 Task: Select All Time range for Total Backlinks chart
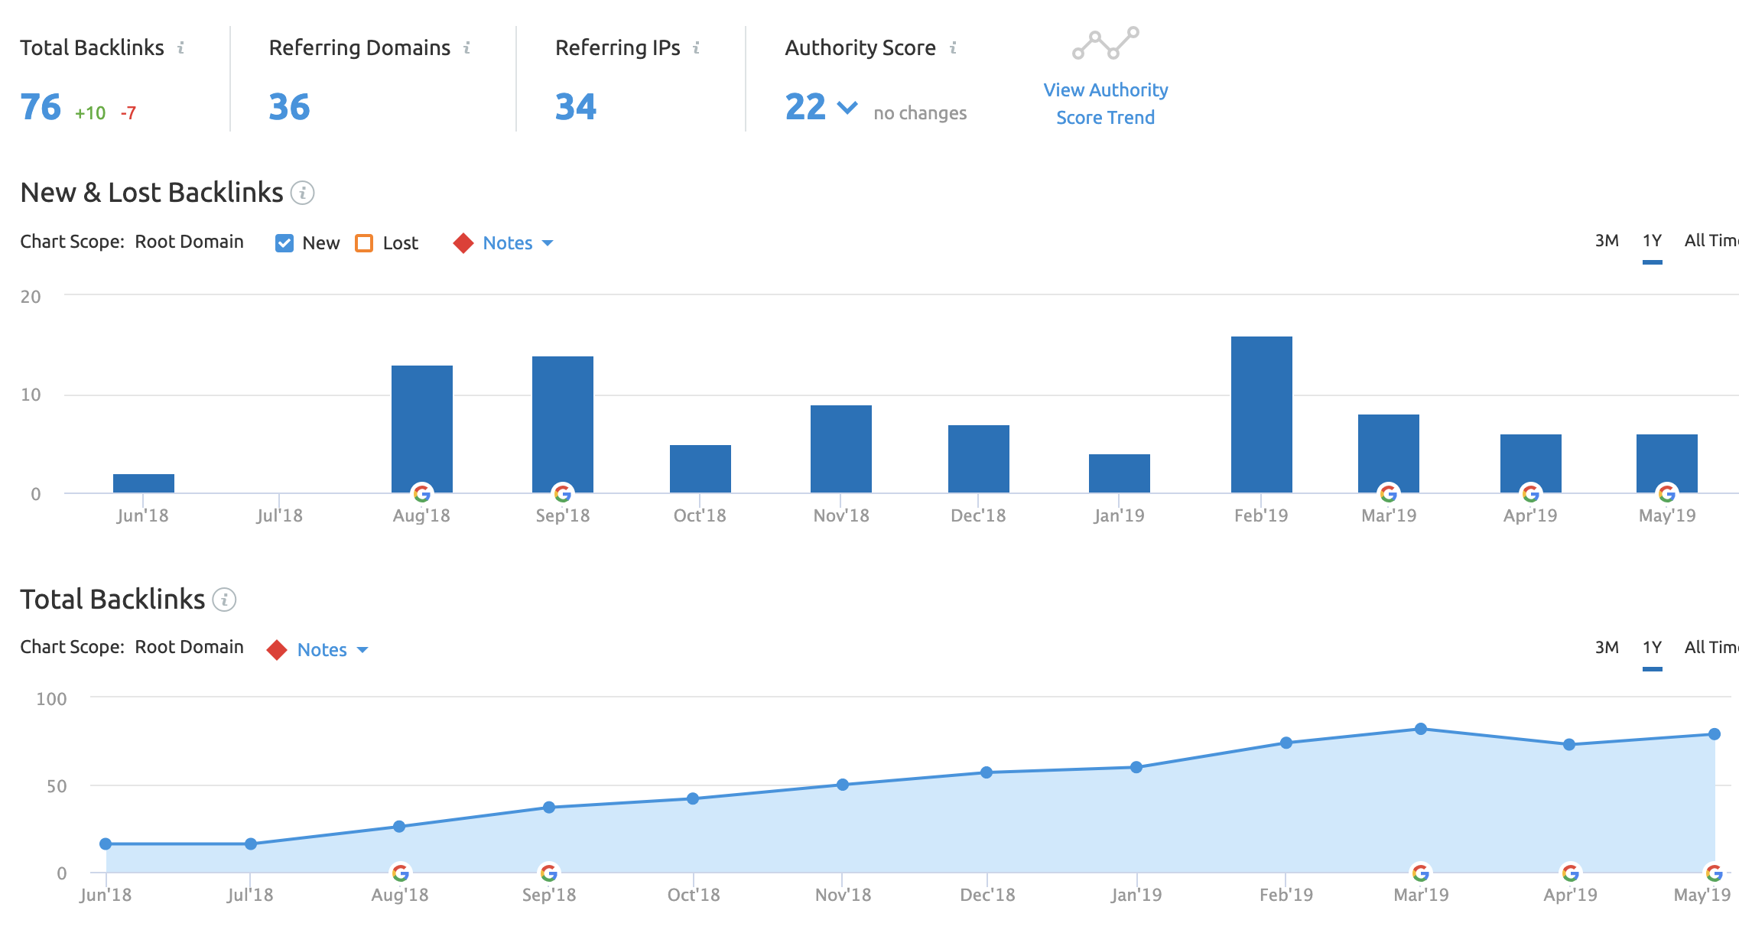click(x=1711, y=647)
